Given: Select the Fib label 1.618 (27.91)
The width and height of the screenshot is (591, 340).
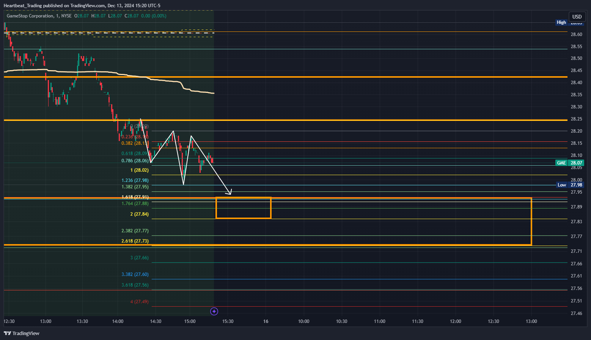Looking at the screenshot, I should tap(135, 197).
